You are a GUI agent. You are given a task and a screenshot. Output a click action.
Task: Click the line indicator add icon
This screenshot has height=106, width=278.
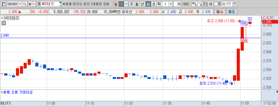coord(200,4)
